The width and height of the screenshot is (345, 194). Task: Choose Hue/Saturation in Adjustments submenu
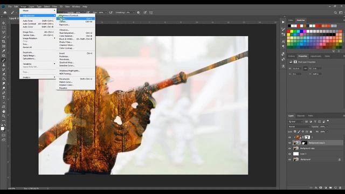tap(75, 33)
